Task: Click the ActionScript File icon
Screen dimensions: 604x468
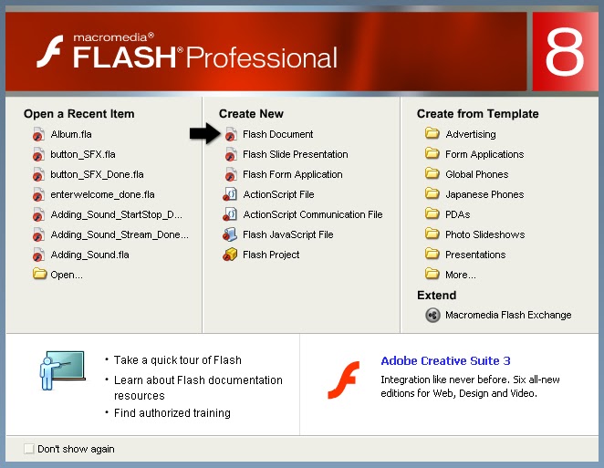Action: tap(230, 194)
